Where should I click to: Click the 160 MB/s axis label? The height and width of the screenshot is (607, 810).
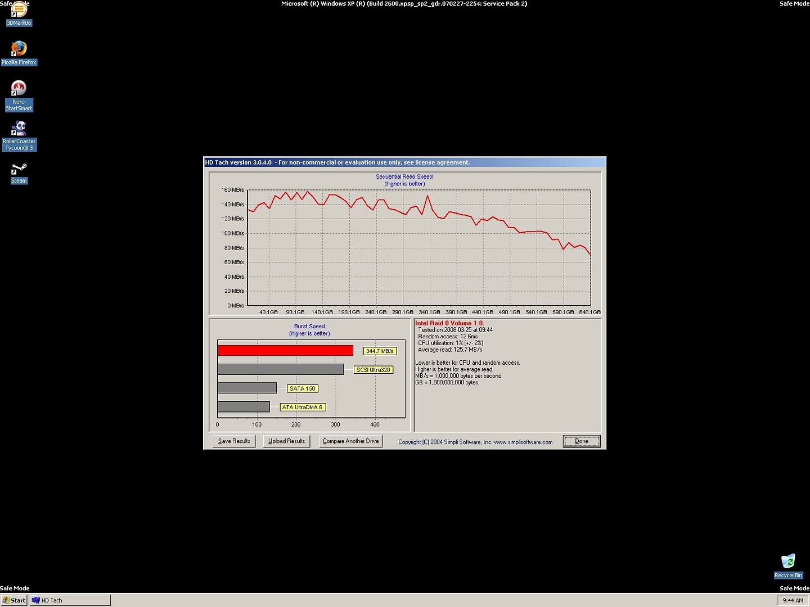232,190
